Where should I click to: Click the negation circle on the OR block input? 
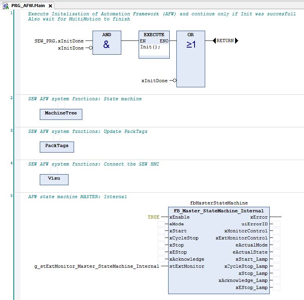174,81
